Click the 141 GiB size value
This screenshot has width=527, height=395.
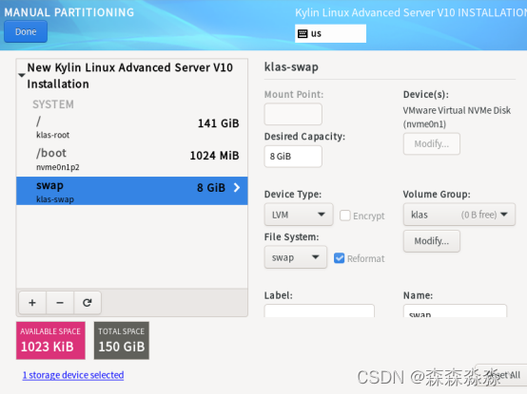point(219,123)
